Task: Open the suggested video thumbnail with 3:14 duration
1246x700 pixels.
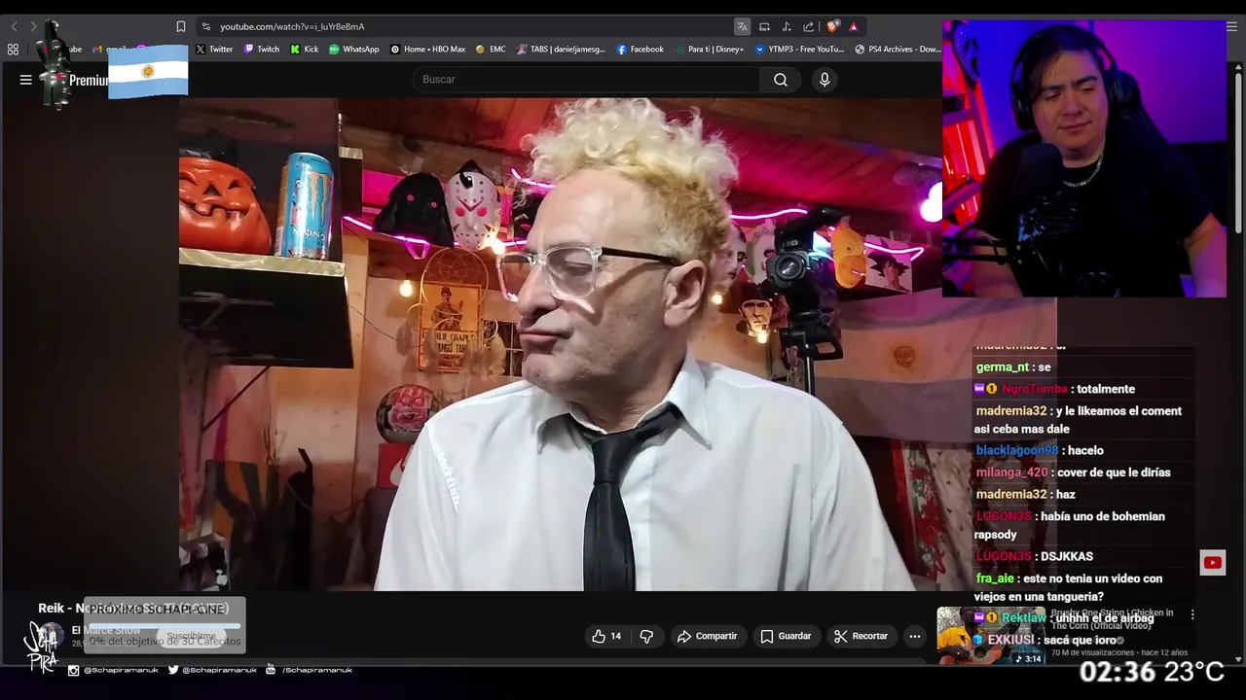Action: point(992,636)
